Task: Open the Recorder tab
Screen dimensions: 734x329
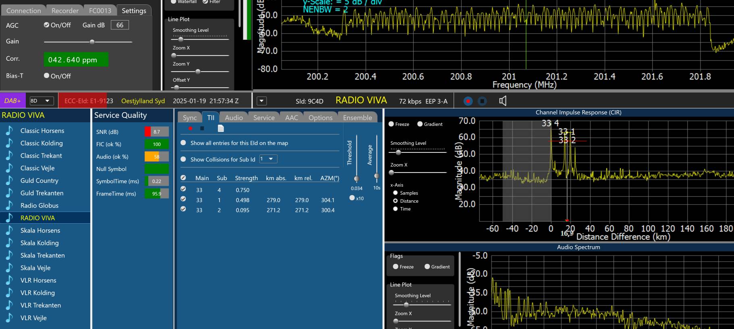Action: (65, 11)
